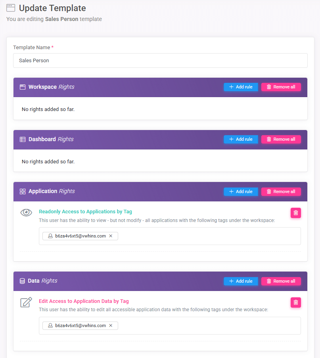Add rule to Application Rights
The image size is (320, 358).
tap(241, 191)
